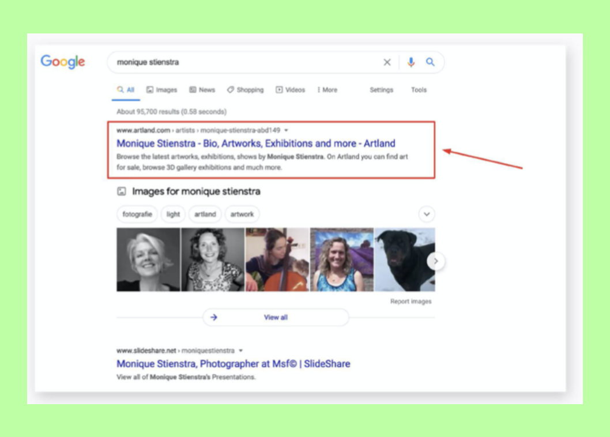Open search Settings
This screenshot has height=437, width=610.
[x=381, y=90]
